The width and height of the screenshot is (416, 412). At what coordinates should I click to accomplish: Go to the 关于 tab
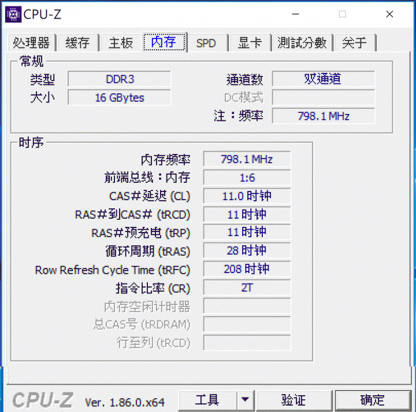click(x=355, y=42)
